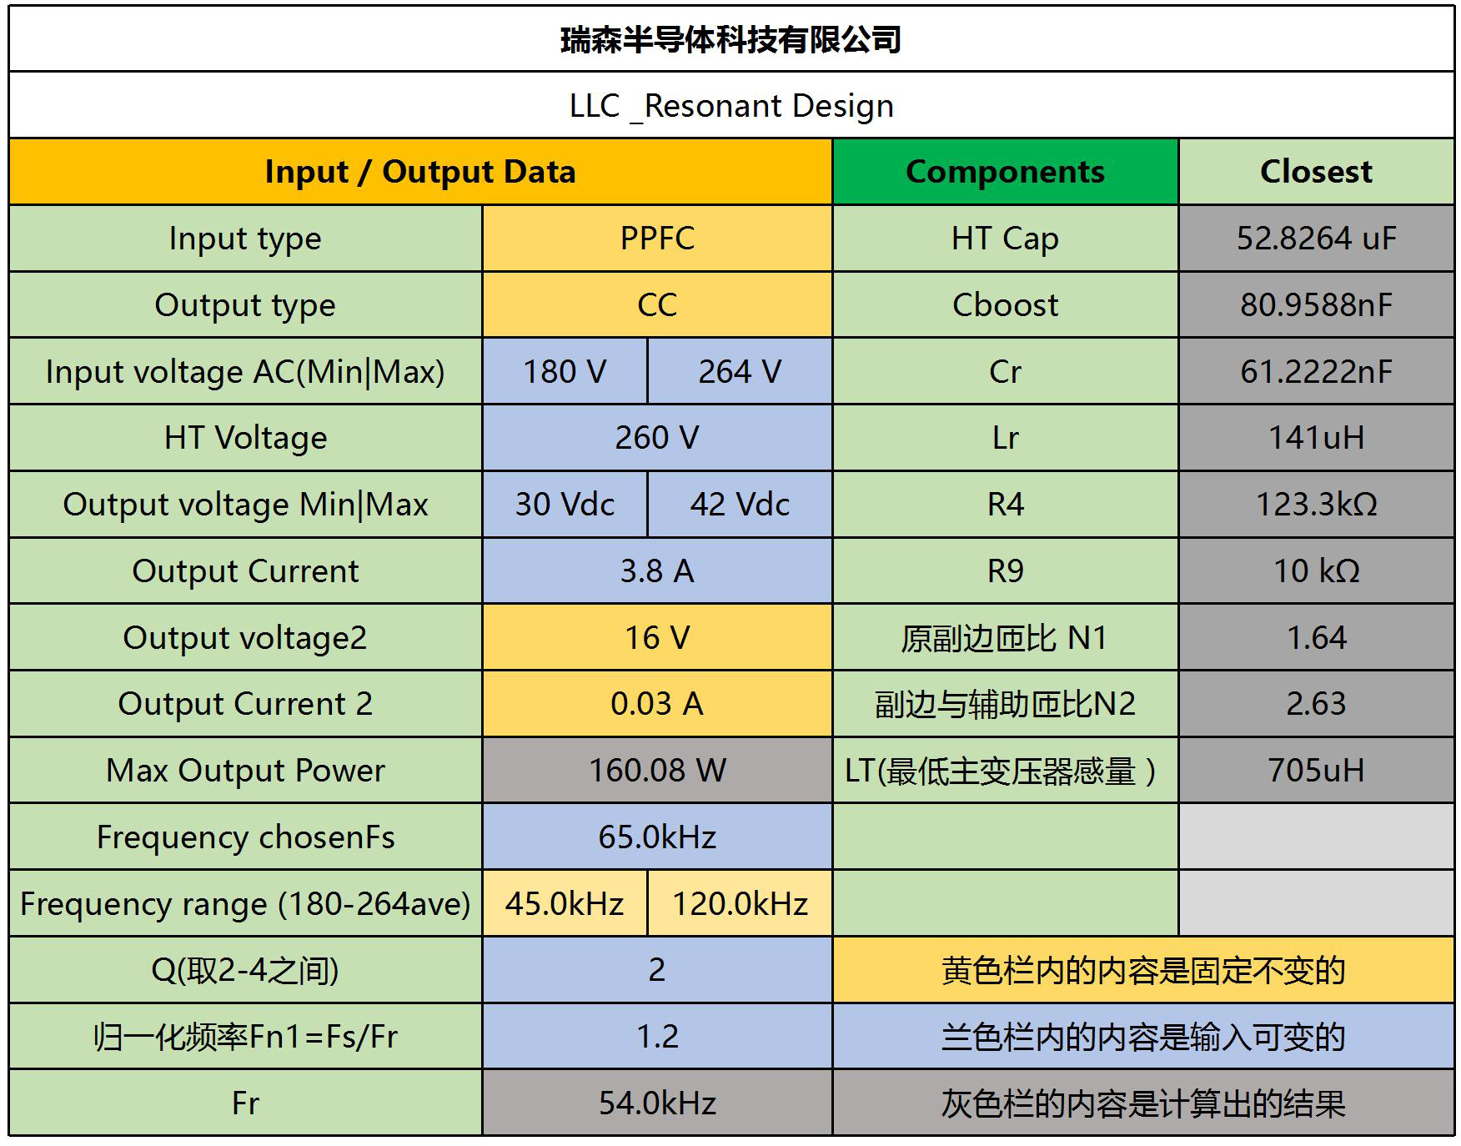Image resolution: width=1461 pixels, height=1146 pixels.
Task: Click the blue legend 兰色栏内的内容是输入可变的
Action: [x=1143, y=1037]
